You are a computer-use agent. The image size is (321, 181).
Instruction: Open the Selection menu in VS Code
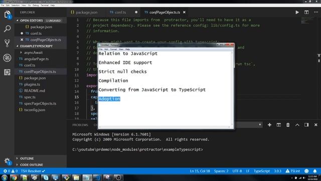[16, 6]
